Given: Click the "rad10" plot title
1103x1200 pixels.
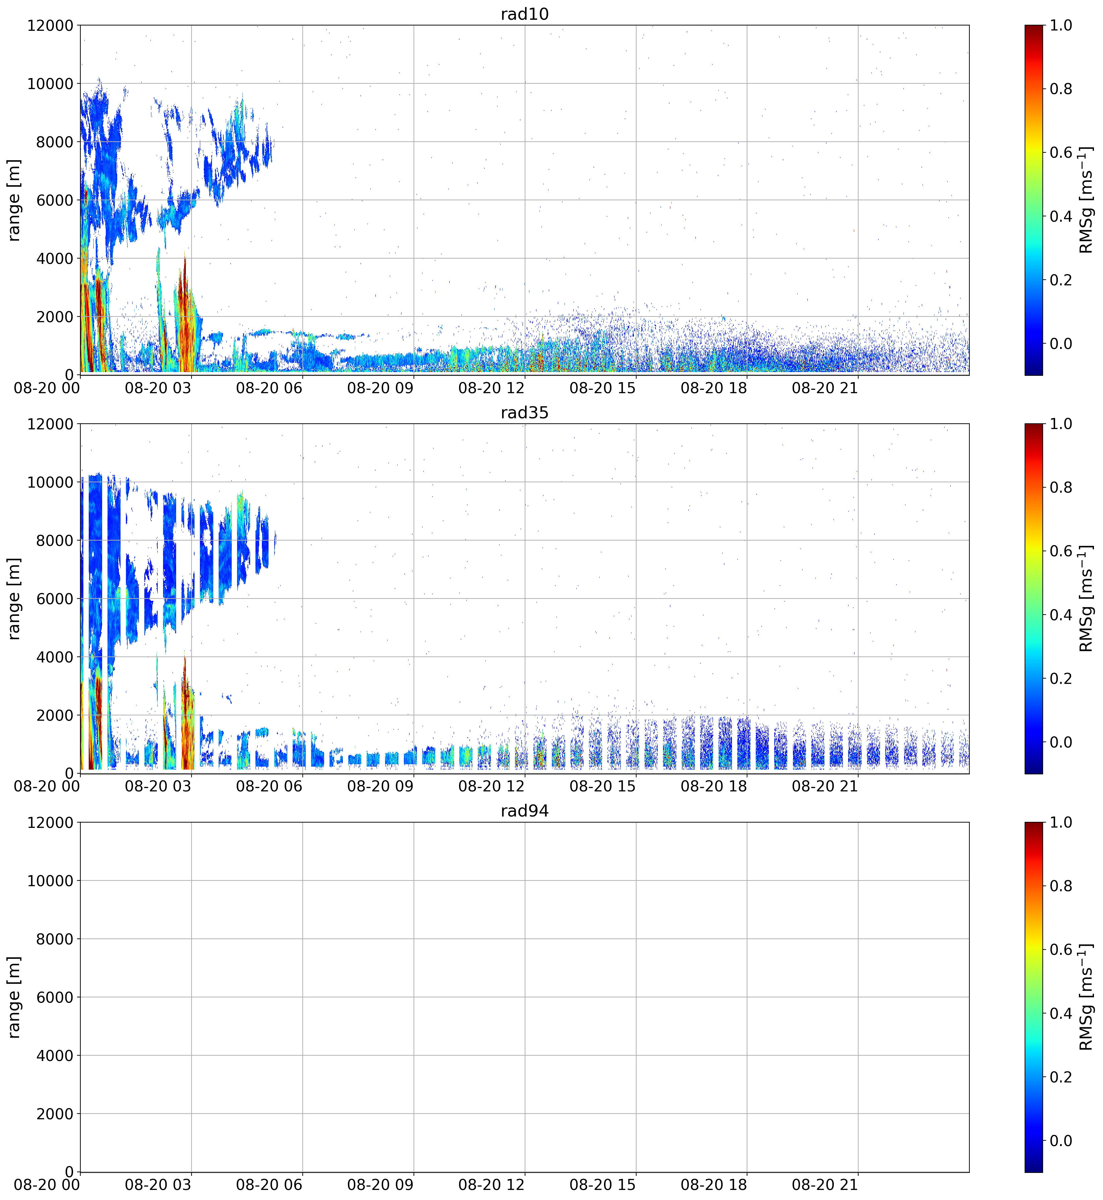Looking at the screenshot, I should 524,14.
